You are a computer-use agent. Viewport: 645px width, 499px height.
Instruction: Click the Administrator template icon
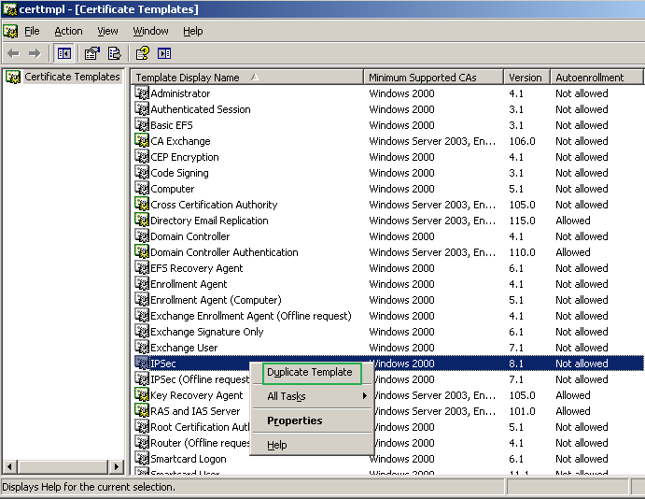click(x=142, y=93)
